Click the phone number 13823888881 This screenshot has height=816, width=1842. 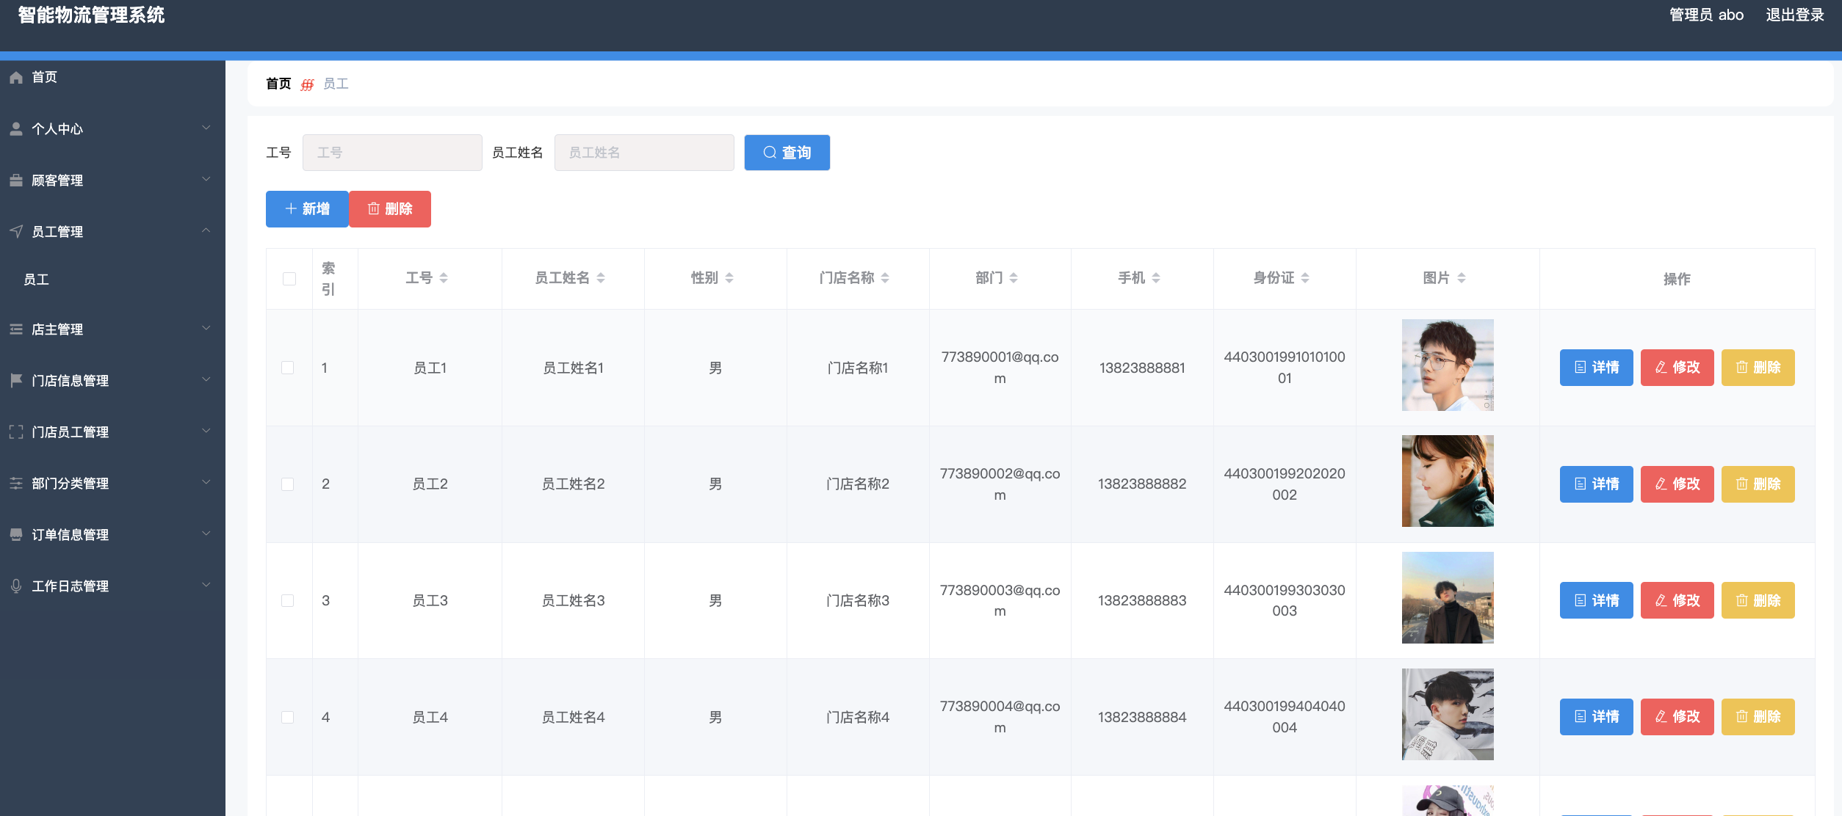point(1142,368)
